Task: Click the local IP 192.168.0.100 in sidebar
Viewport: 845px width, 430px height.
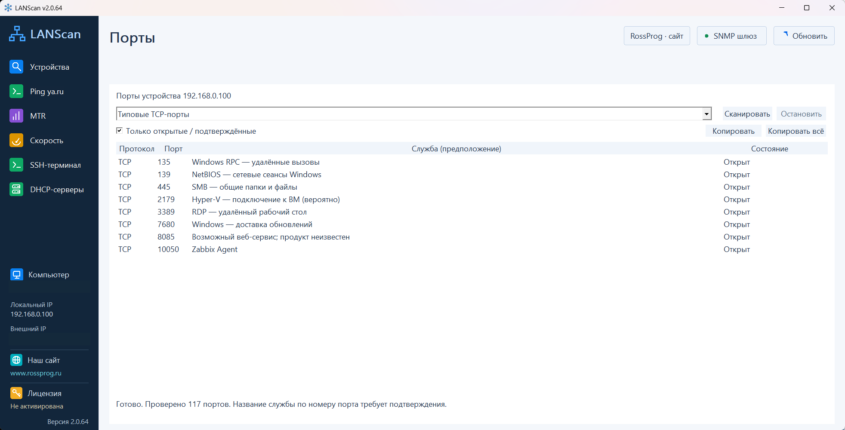Action: point(32,314)
